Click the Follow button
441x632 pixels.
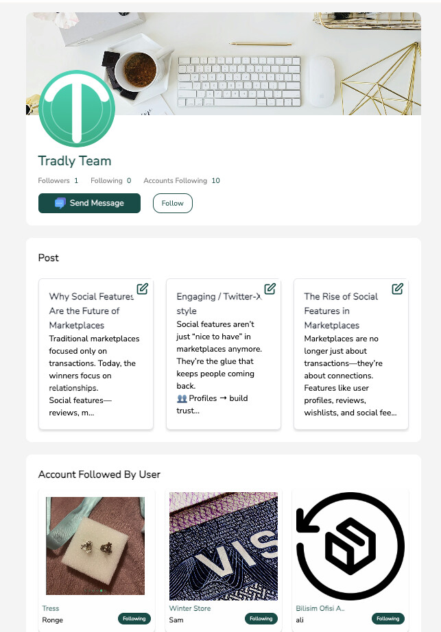pos(173,203)
